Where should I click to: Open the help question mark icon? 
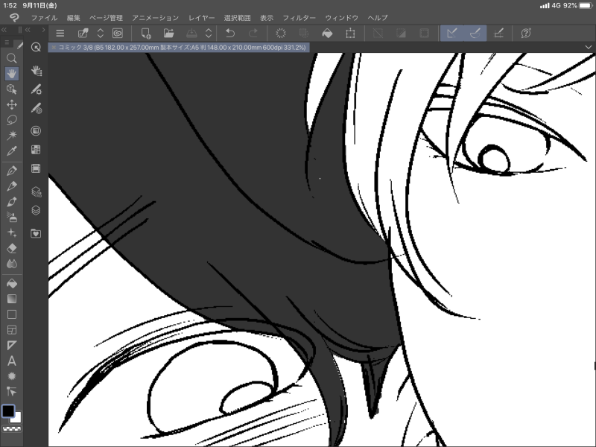526,33
